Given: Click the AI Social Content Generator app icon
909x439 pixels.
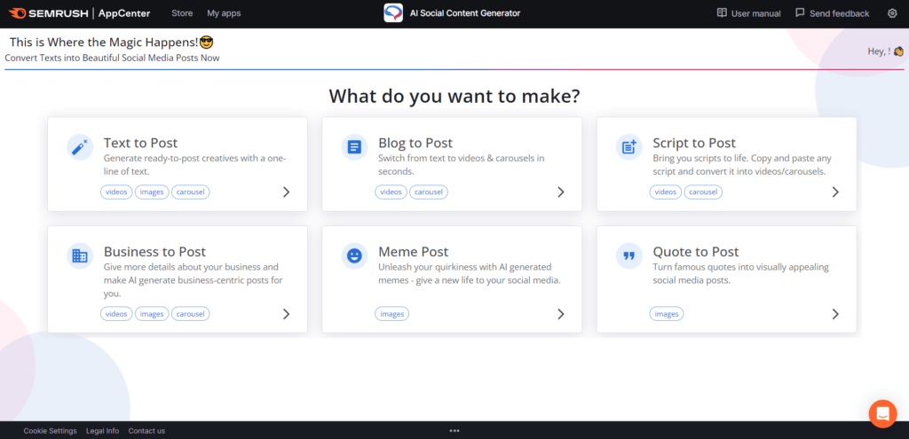Looking at the screenshot, I should (x=393, y=12).
